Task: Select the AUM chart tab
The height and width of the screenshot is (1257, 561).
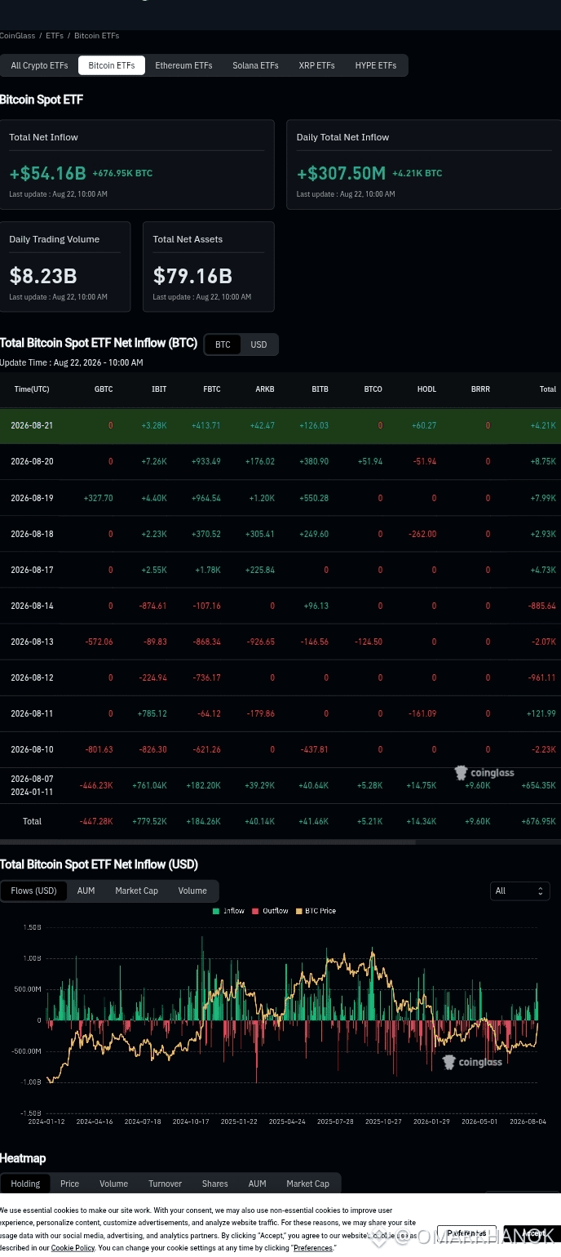Action: [86, 891]
